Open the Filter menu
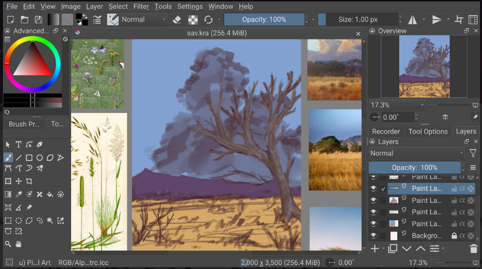The width and height of the screenshot is (482, 269). tap(141, 6)
